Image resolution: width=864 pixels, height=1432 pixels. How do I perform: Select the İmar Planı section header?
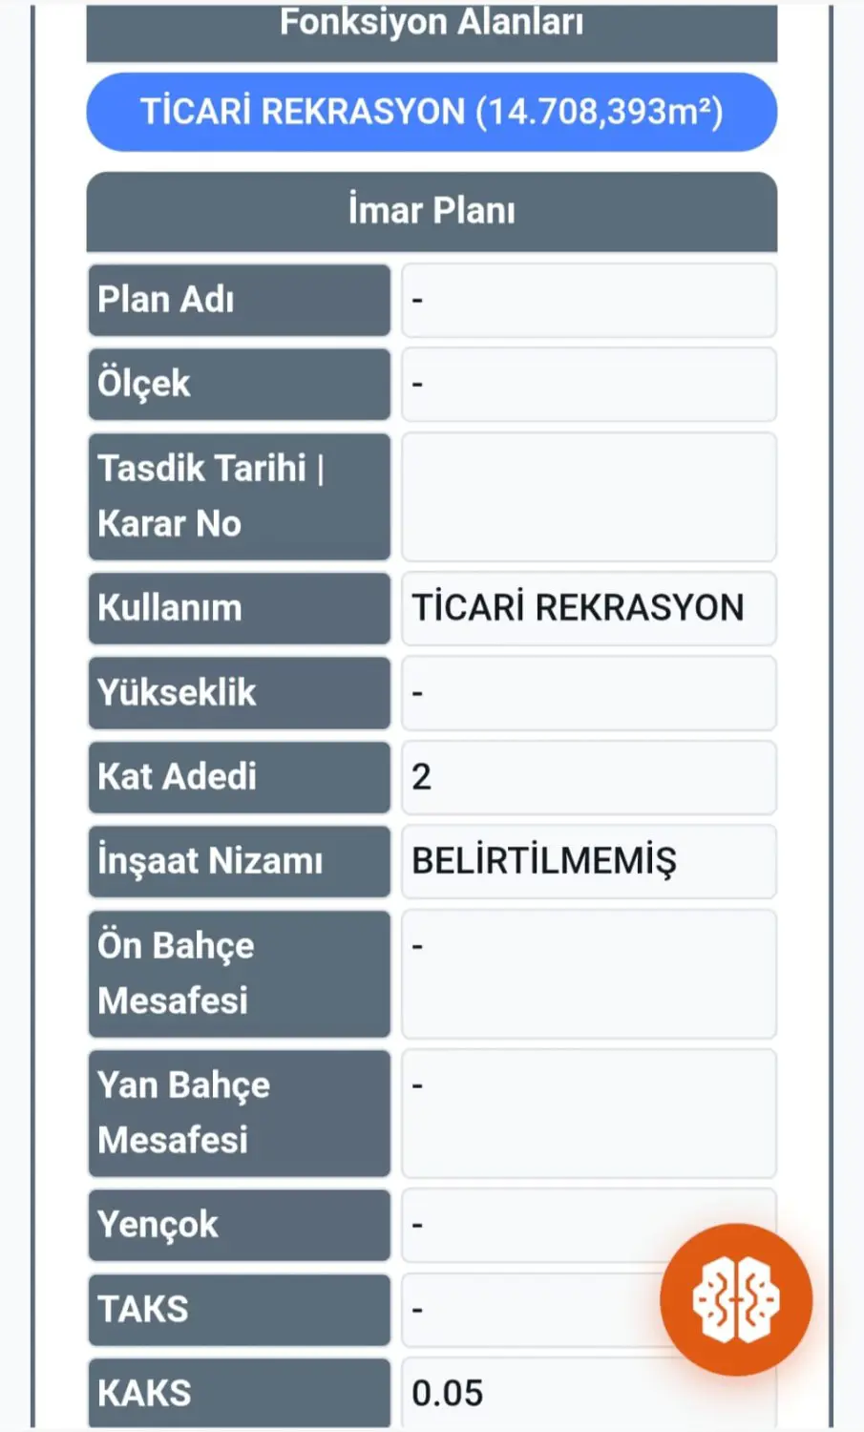432,211
